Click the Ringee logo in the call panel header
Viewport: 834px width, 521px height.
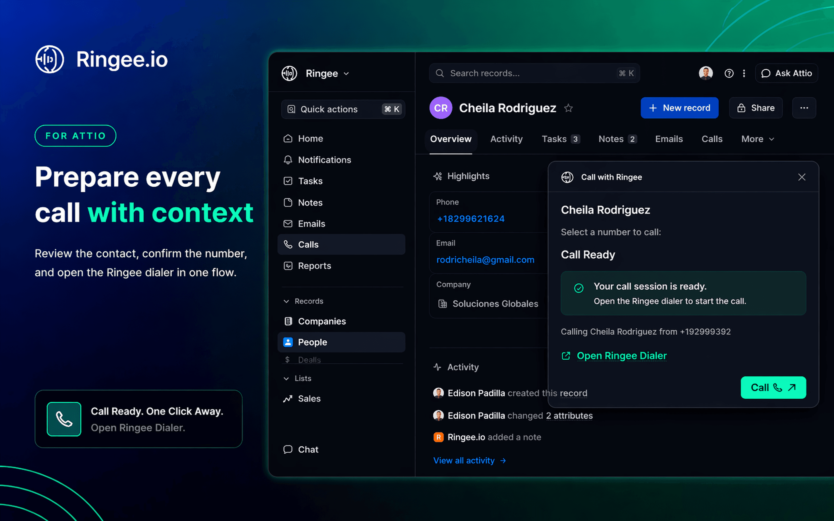(x=567, y=177)
